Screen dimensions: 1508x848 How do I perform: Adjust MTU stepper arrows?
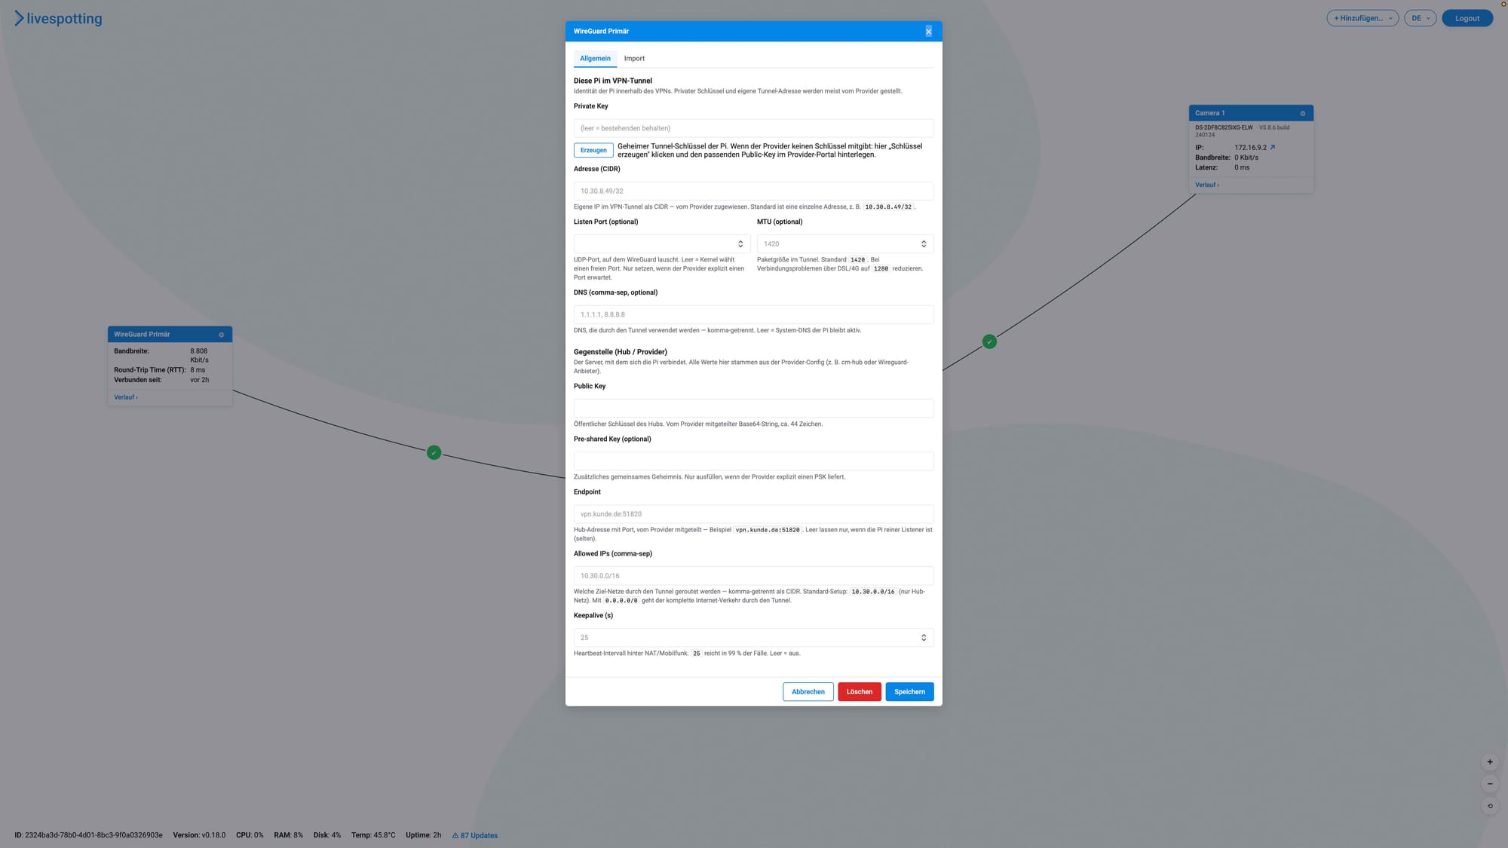click(924, 243)
